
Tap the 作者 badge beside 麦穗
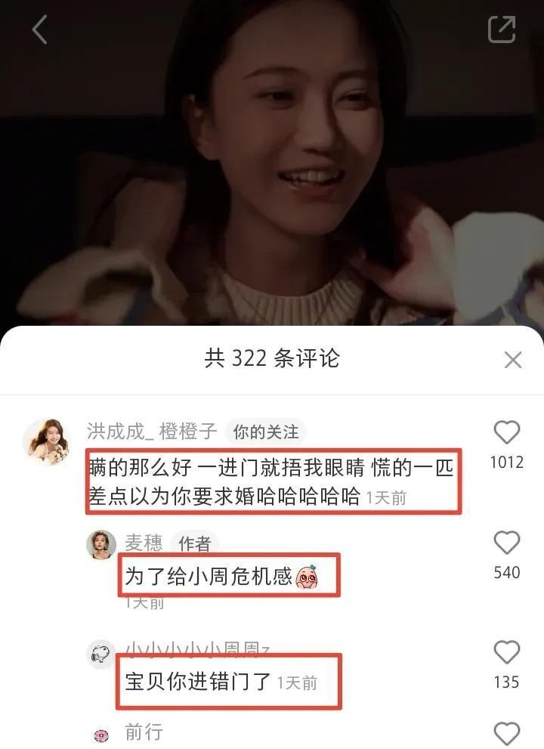pos(194,543)
